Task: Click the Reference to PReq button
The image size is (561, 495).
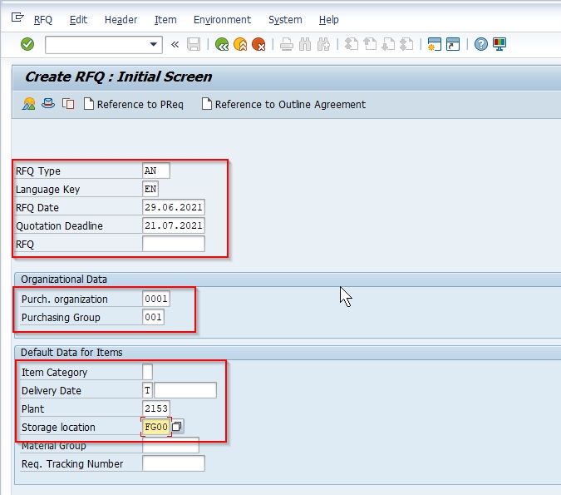Action: tap(134, 104)
